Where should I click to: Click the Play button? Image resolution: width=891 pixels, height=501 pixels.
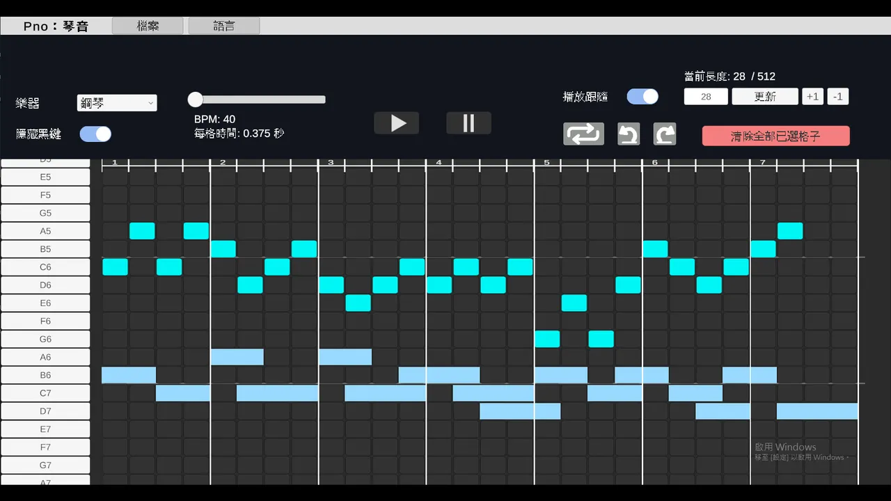[397, 123]
